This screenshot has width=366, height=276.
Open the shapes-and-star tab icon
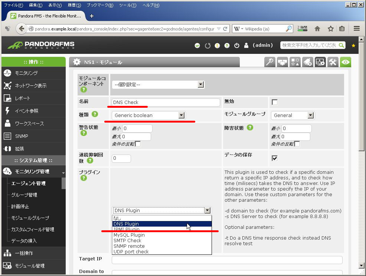click(x=295, y=62)
